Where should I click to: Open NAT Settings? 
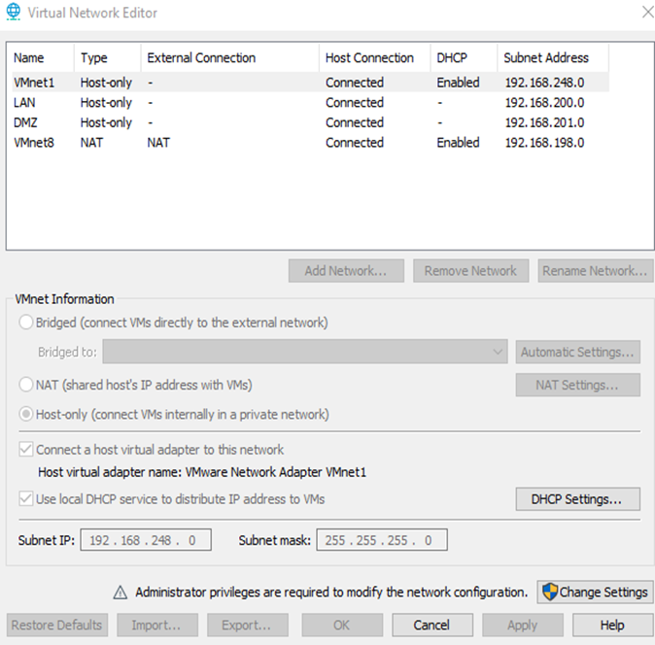pos(577,385)
